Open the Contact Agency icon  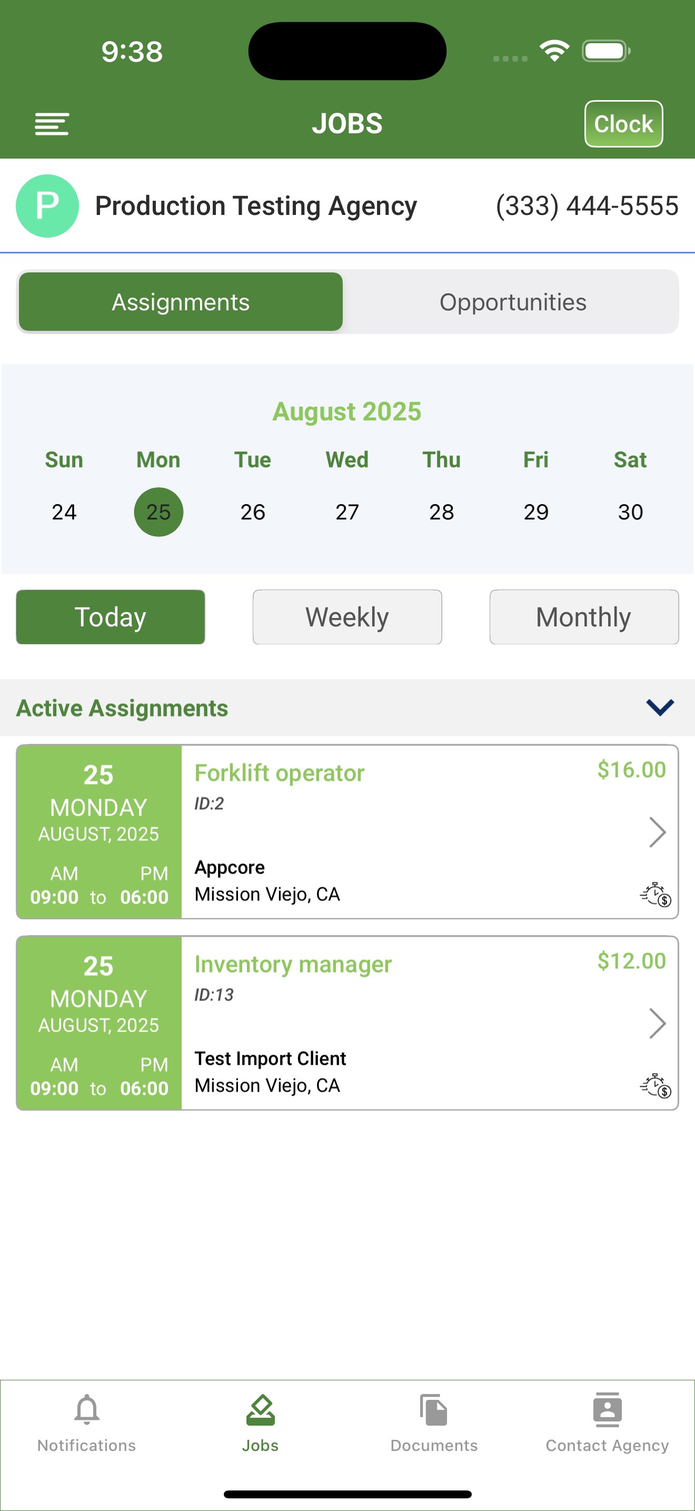607,1409
